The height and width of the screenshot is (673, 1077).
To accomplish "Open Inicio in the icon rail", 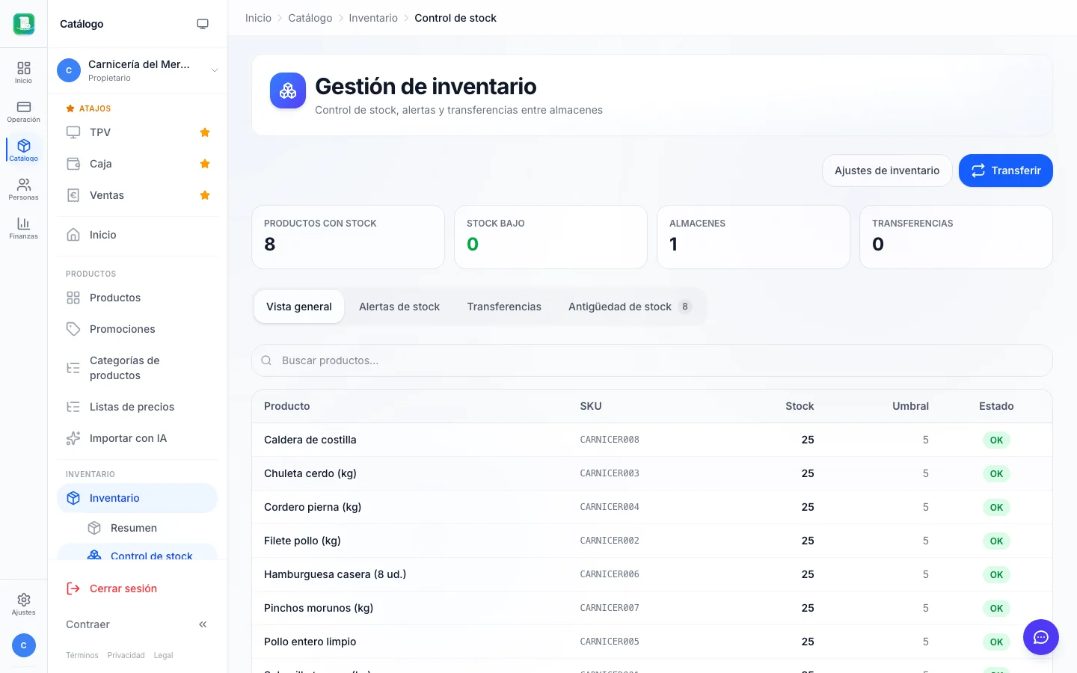I will coord(24,73).
